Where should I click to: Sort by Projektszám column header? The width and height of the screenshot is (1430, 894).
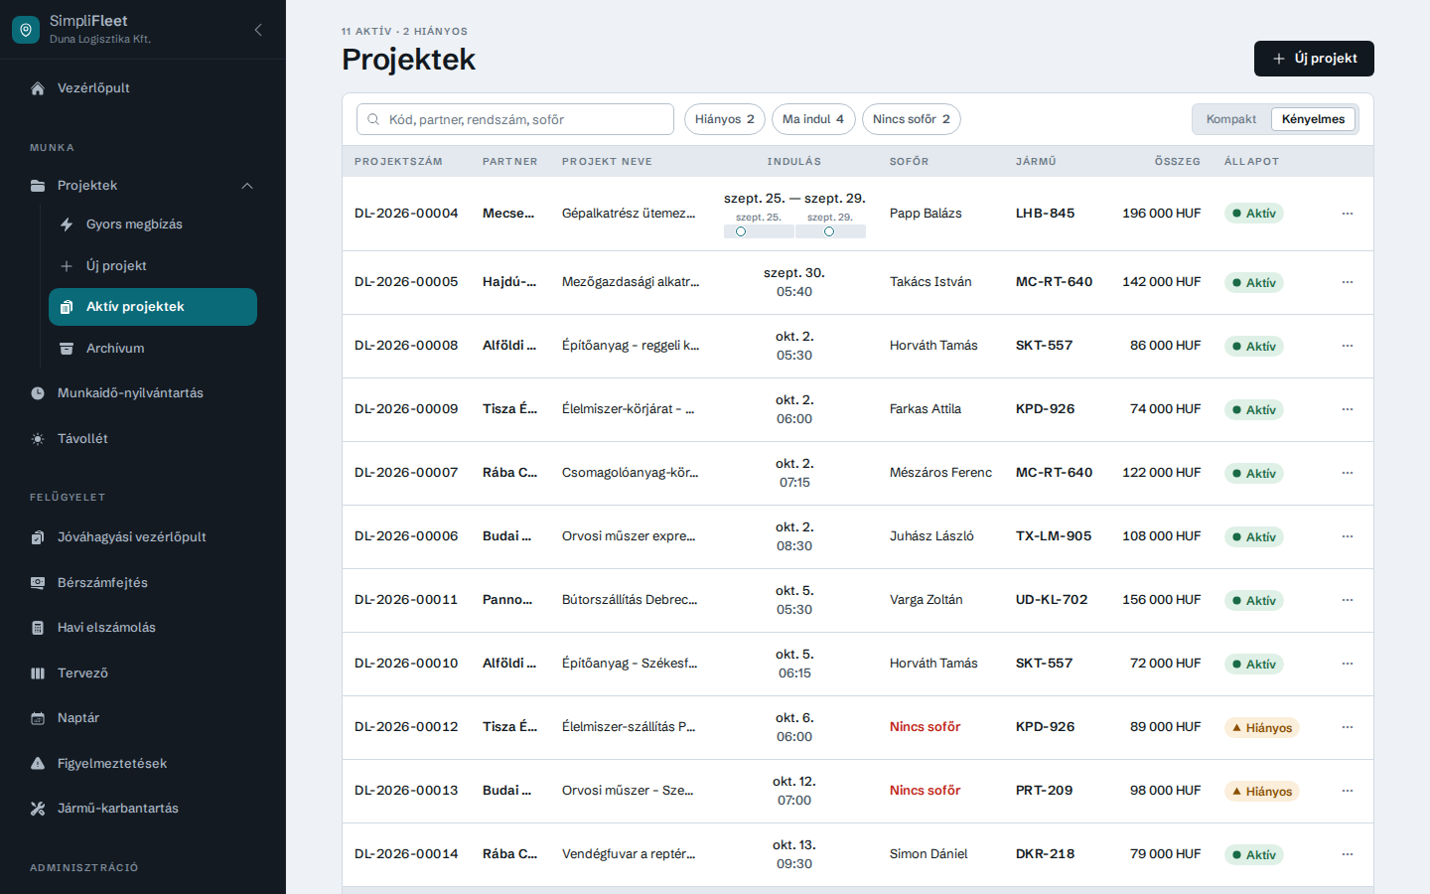[x=398, y=161]
